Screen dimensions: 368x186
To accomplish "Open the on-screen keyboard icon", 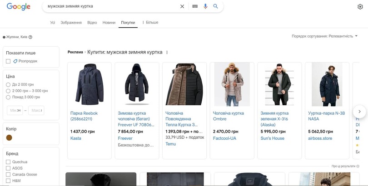I will click(x=195, y=6).
